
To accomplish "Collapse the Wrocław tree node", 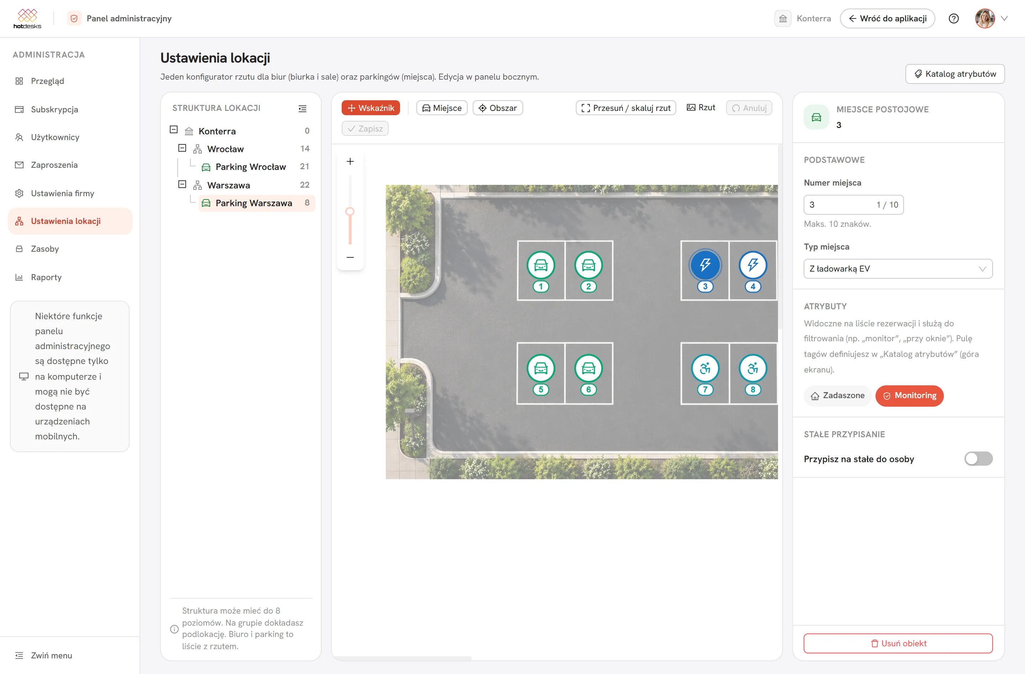I will (182, 148).
